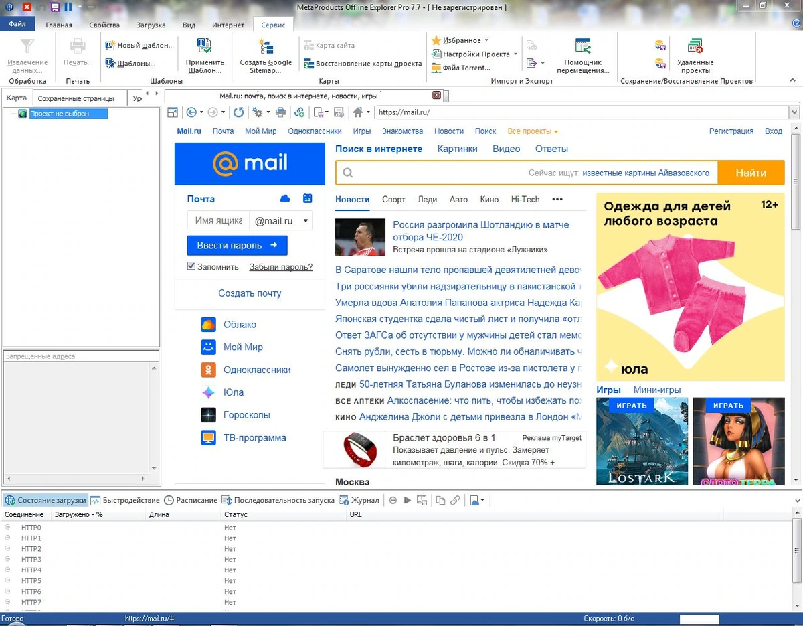Click the Имя ящика input field

click(x=218, y=220)
